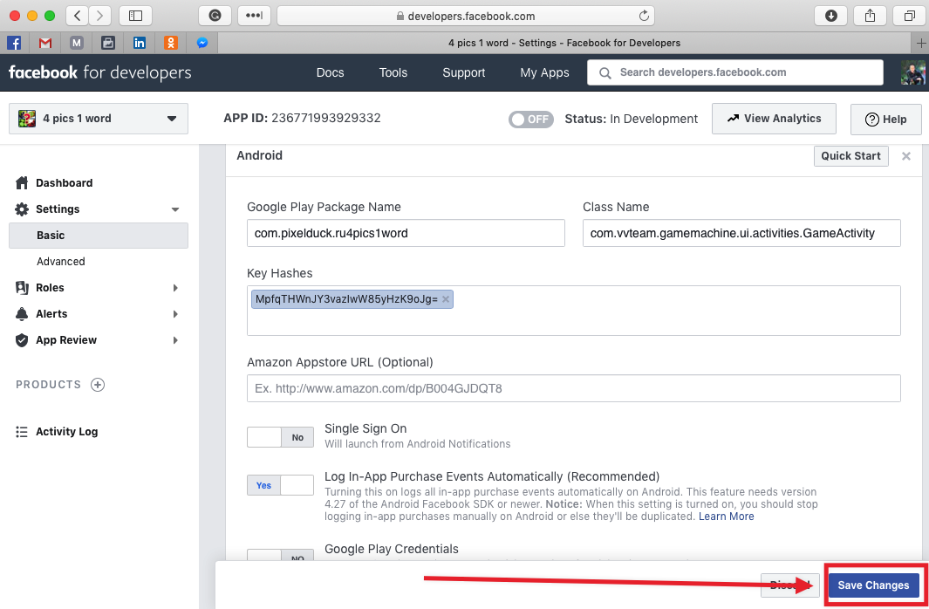Click the Key Hashes input box
Screen dimensions: 929x609
pos(573,311)
